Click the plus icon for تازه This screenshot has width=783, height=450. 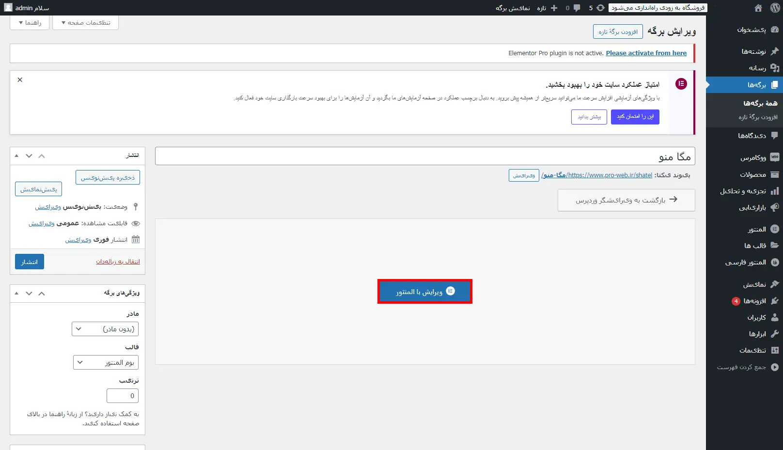pyautogui.click(x=554, y=8)
